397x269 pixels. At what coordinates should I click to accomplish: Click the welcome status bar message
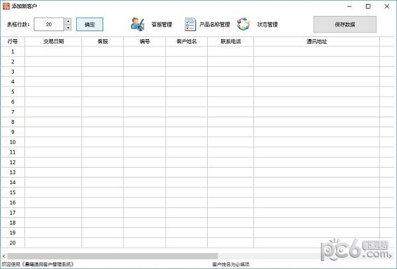tap(38, 264)
